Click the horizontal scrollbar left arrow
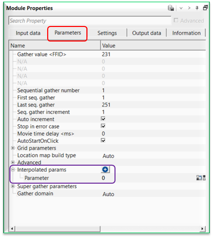 12,229
